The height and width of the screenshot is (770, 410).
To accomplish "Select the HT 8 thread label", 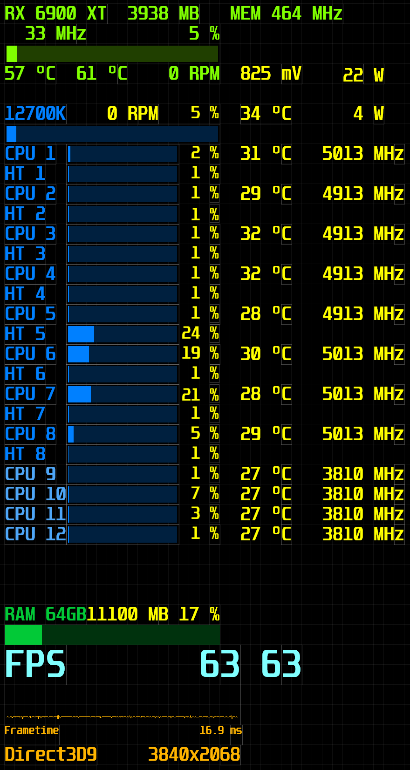I will [x=25, y=454].
